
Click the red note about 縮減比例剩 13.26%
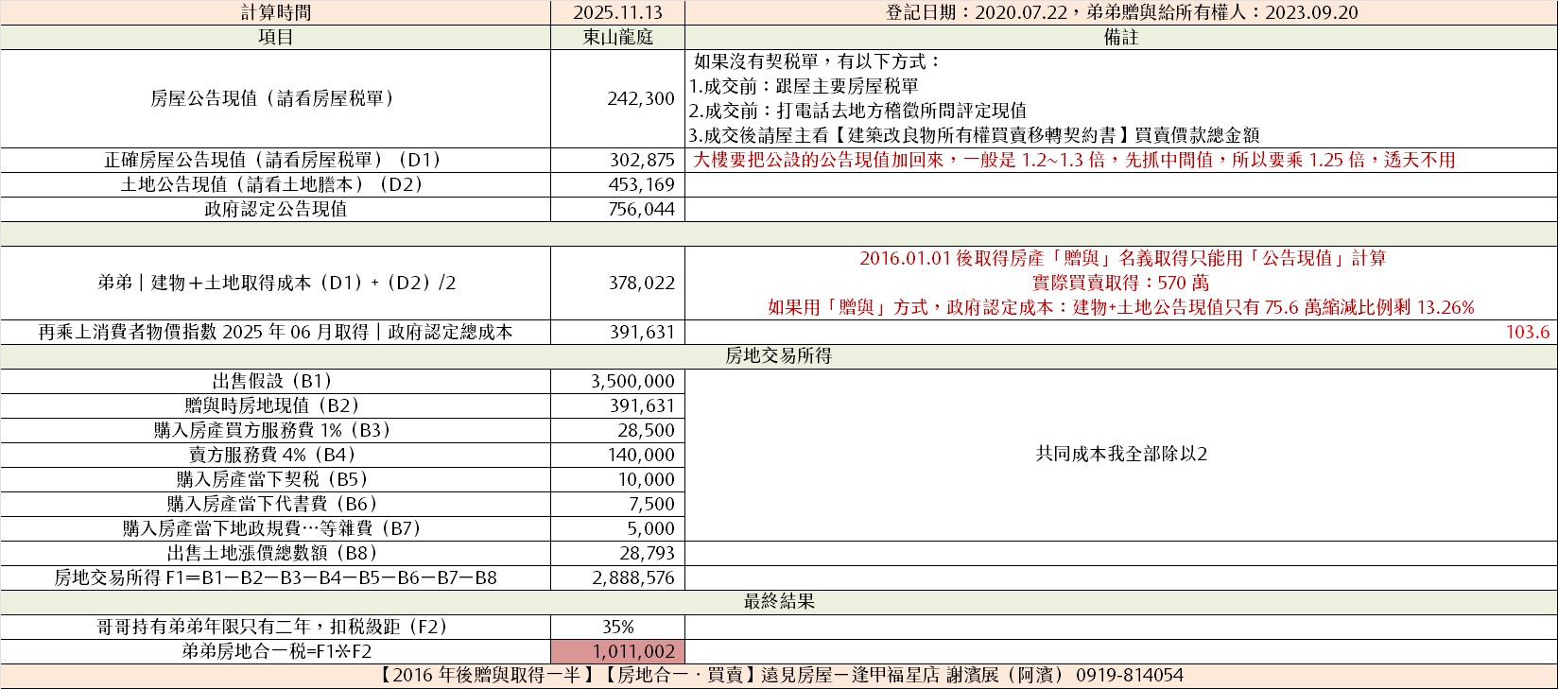click(1121, 307)
